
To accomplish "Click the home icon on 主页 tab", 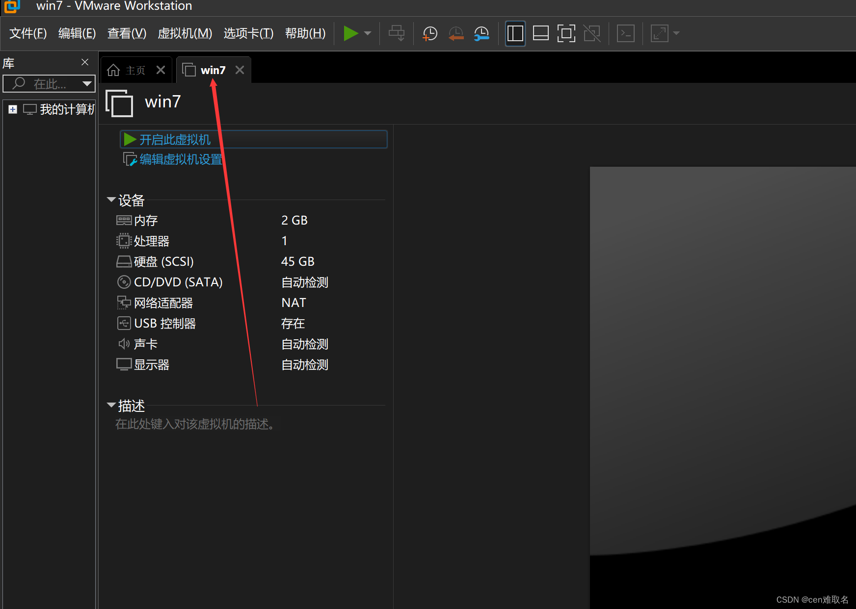I will (113, 70).
